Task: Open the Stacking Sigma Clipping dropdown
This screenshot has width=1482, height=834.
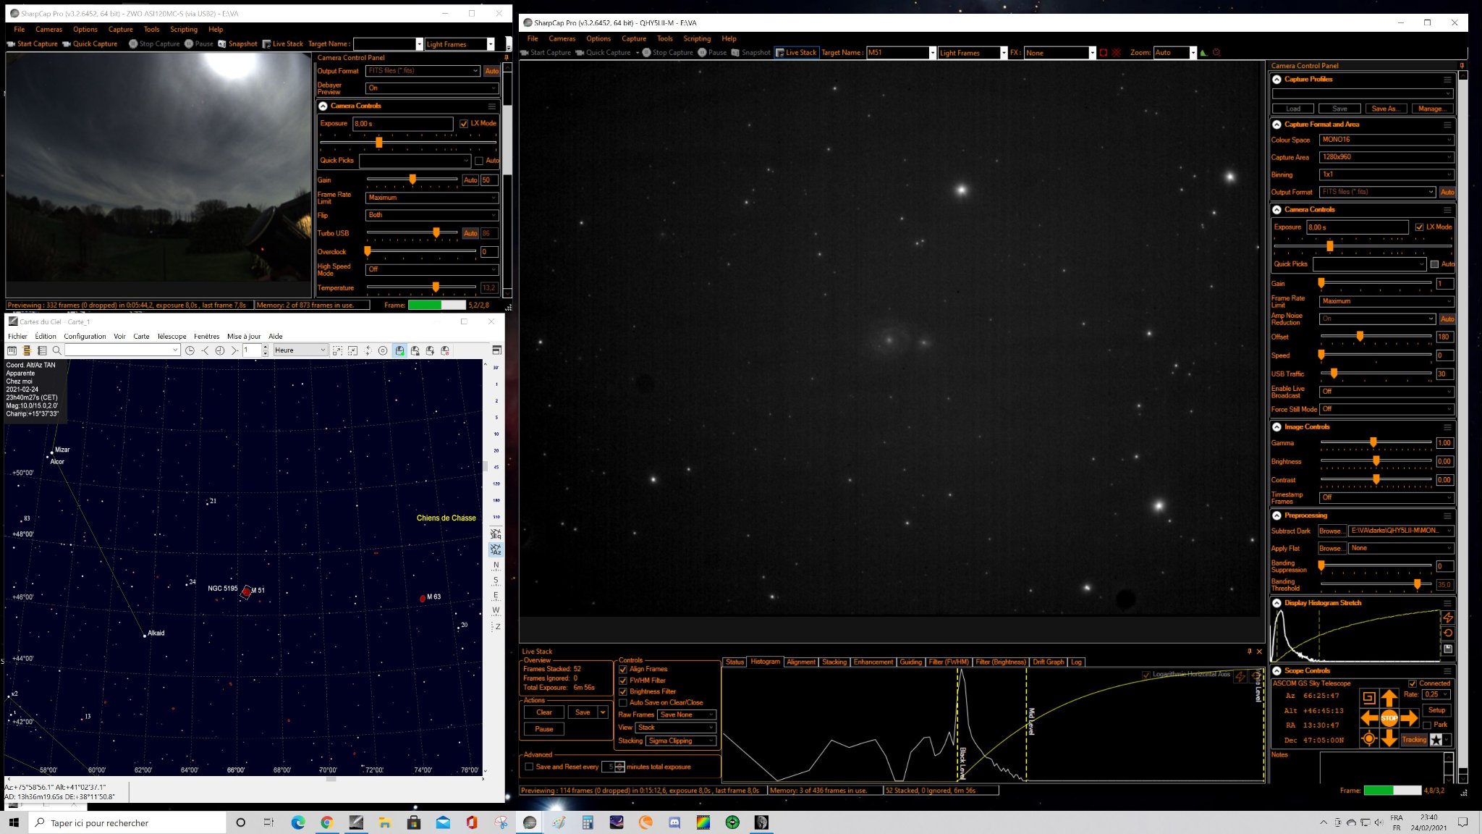Action: 681,741
